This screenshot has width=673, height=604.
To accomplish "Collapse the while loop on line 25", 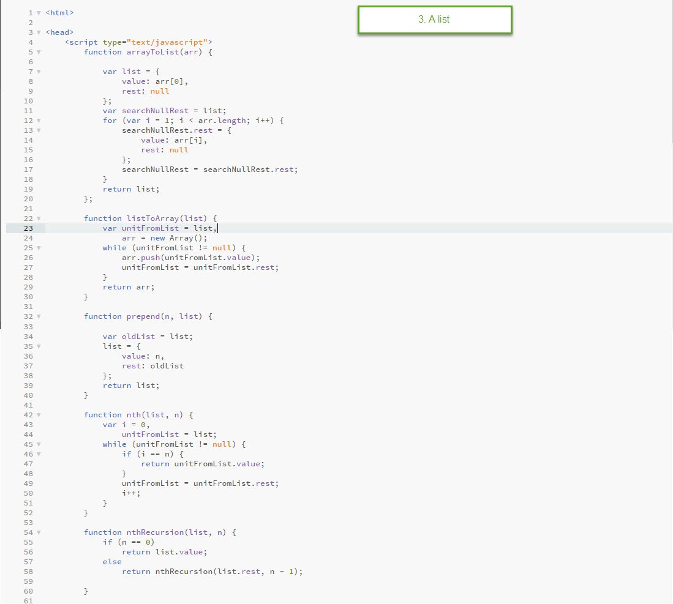I will [x=39, y=248].
